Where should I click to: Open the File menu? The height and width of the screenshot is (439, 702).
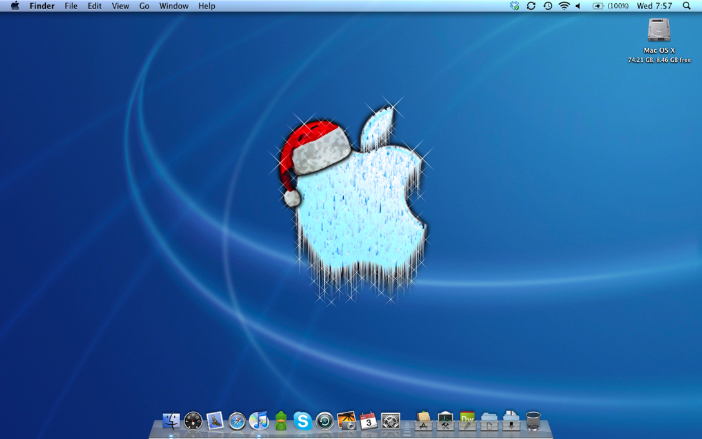point(71,6)
